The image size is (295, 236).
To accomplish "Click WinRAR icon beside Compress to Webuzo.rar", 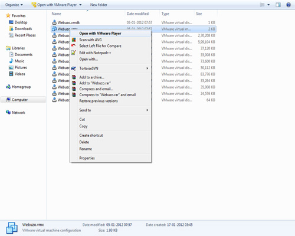I will pyautogui.click(x=74, y=95).
